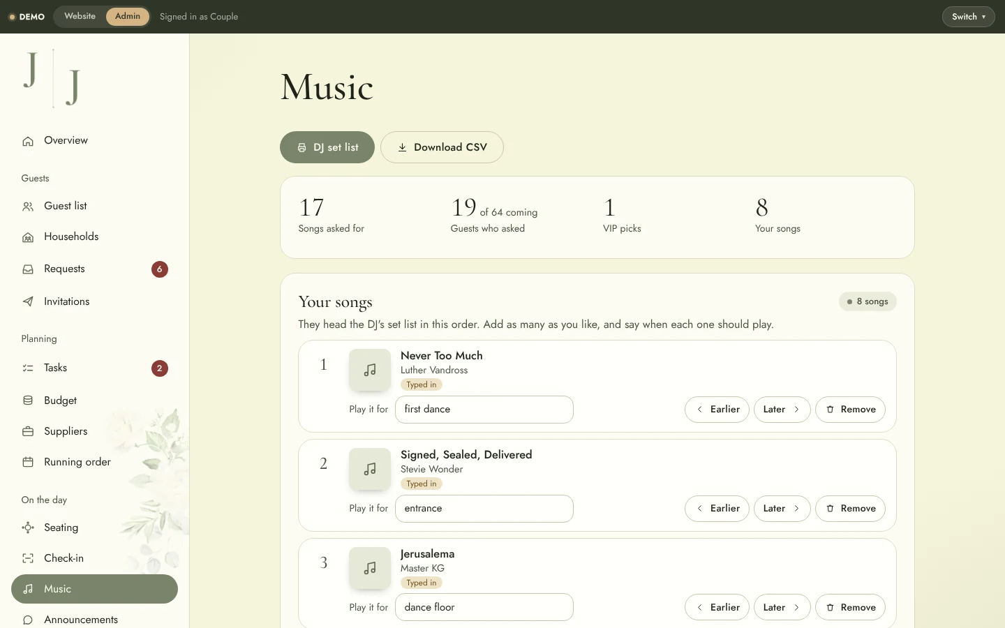Navigate to Running order page
Viewport: 1005px width, 628px height.
click(x=94, y=462)
